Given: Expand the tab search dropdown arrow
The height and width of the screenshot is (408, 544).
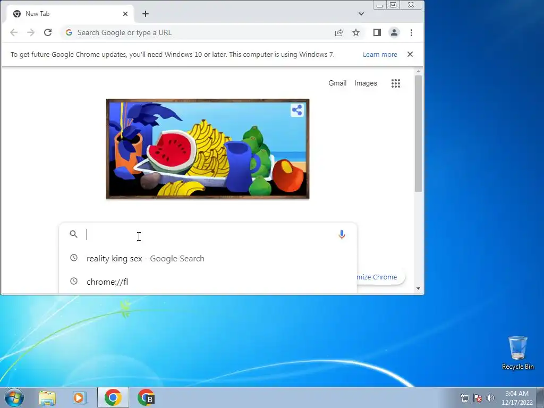Looking at the screenshot, I should pyautogui.click(x=361, y=14).
